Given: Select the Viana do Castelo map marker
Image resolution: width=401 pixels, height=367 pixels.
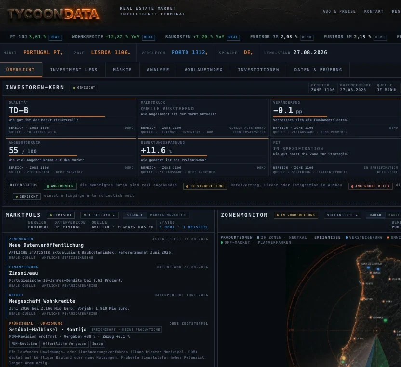Looking at the screenshot, I should pyautogui.click(x=358, y=264).
